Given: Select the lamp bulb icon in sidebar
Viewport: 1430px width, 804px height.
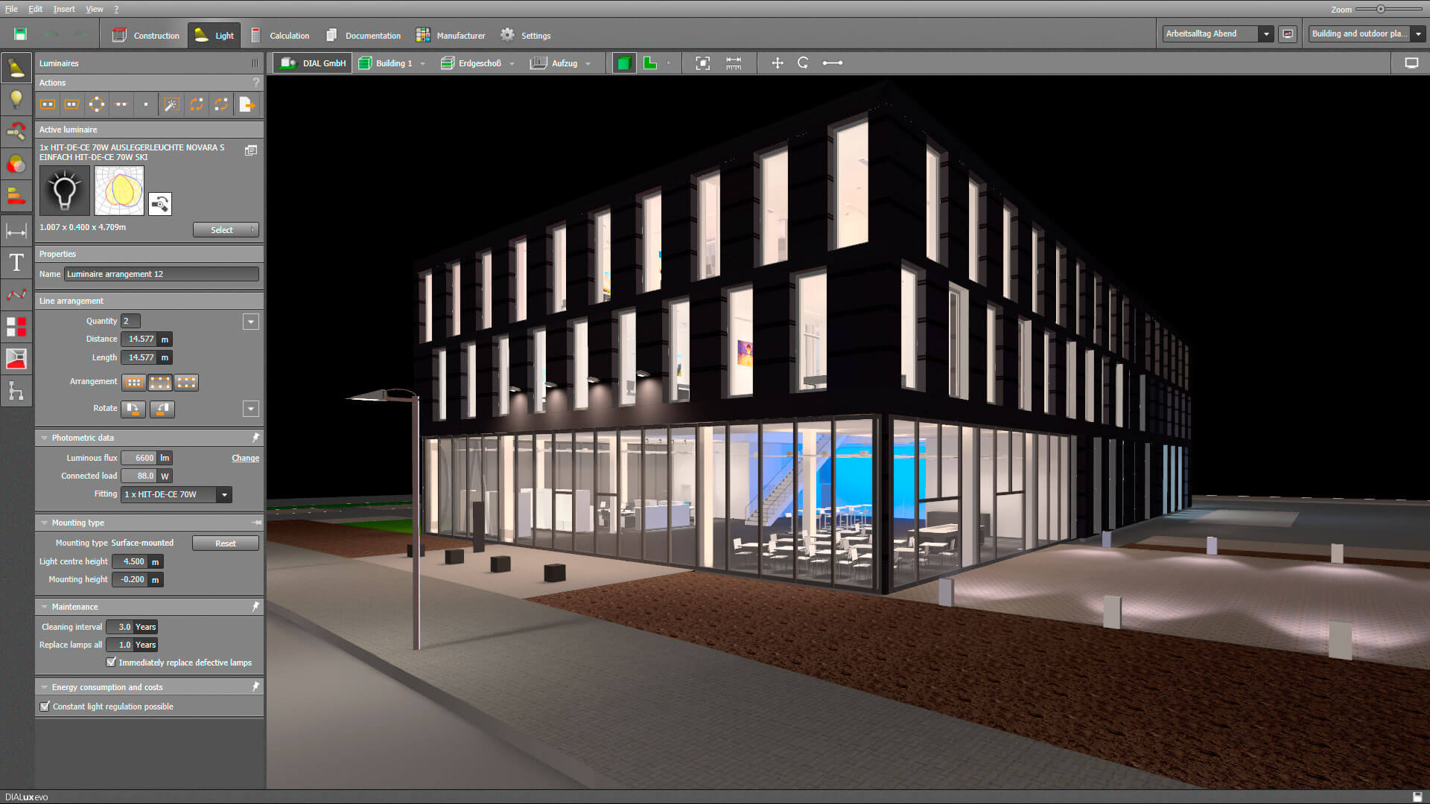Looking at the screenshot, I should (x=16, y=100).
